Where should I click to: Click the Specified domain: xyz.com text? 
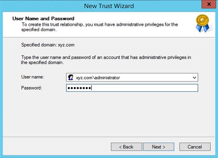[48, 45]
